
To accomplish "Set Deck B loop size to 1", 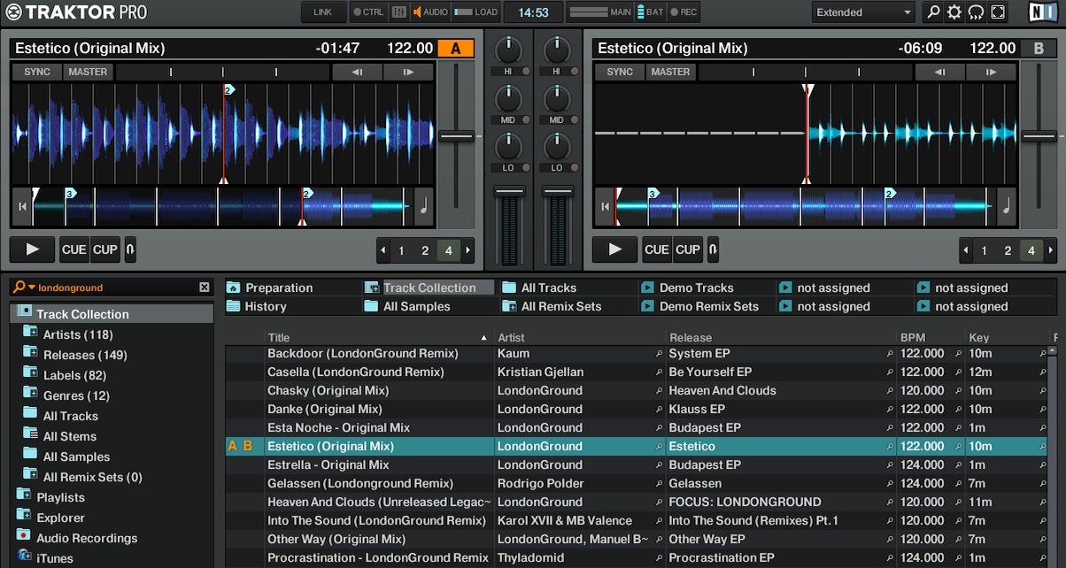I will 984,250.
